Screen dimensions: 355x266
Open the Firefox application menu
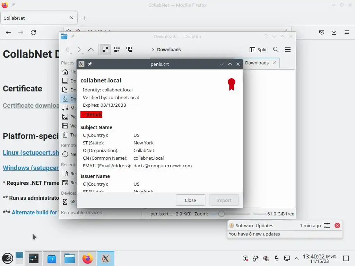click(x=347, y=32)
